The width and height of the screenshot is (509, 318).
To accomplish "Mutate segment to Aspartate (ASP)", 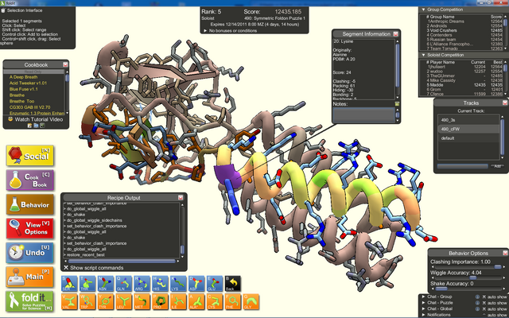I will (x=196, y=284).
